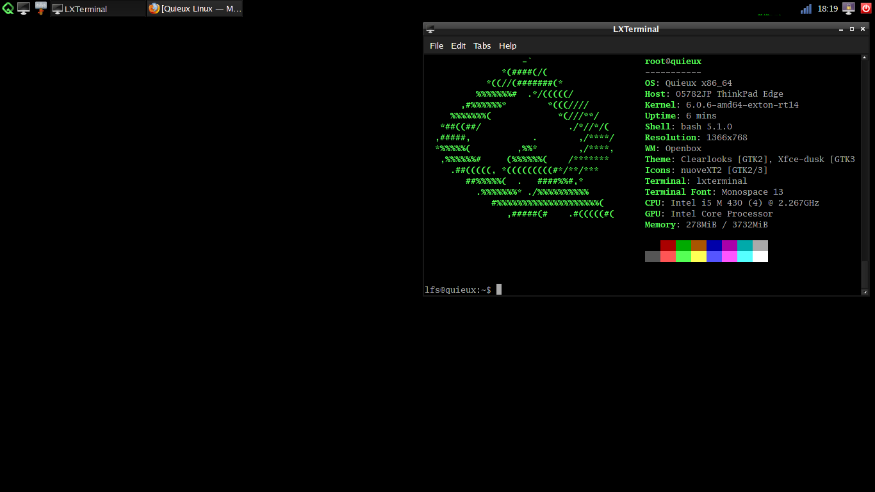Screen dimensions: 875x492
Task: Open the File menu
Action: (436, 46)
